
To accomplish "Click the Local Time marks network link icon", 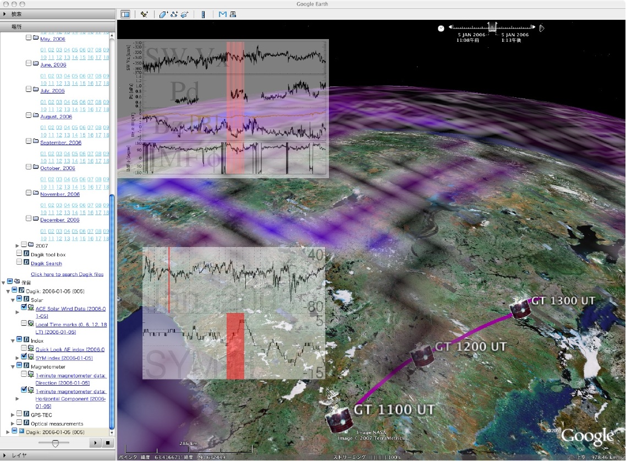I will (31, 323).
